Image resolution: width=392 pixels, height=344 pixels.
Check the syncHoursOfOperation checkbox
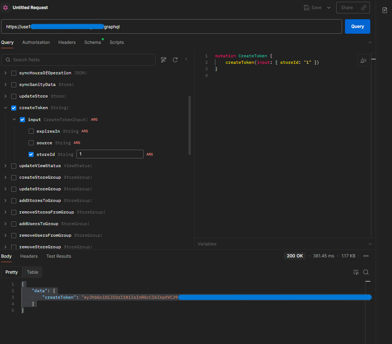(x=14, y=73)
